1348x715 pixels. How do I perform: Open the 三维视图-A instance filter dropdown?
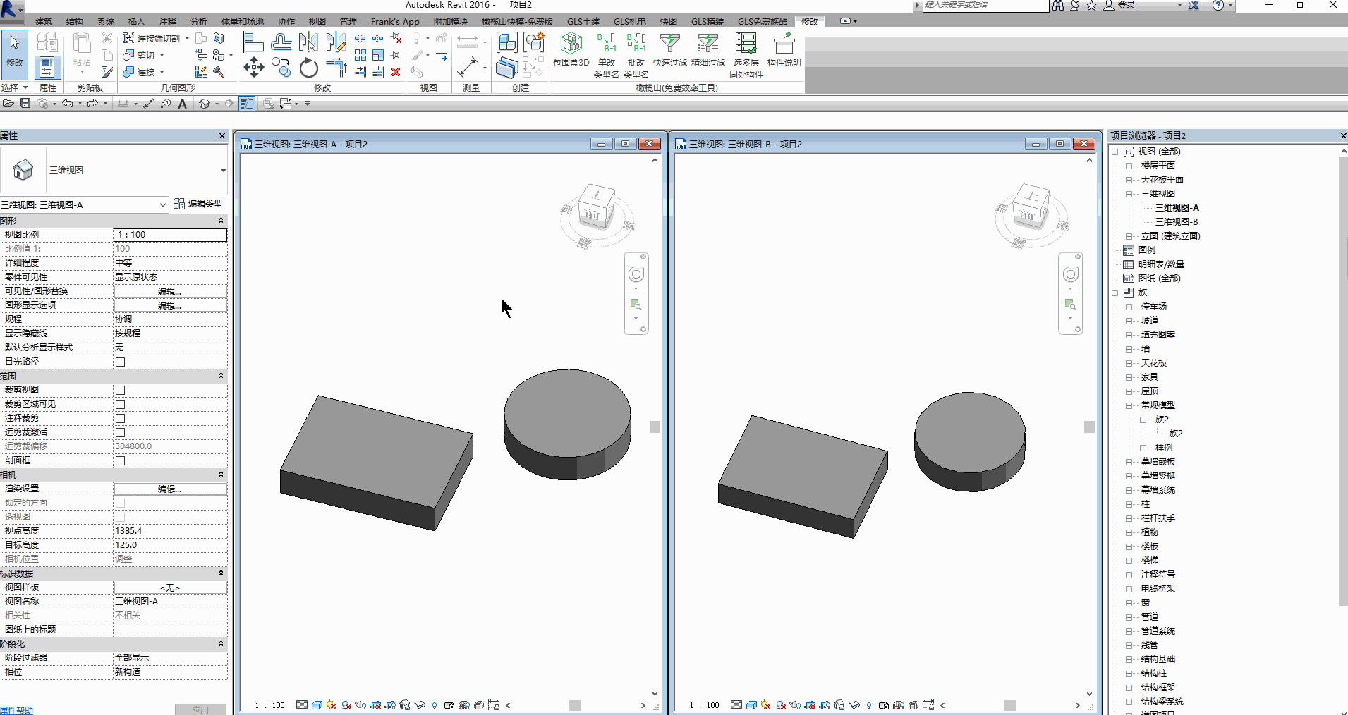(x=163, y=204)
